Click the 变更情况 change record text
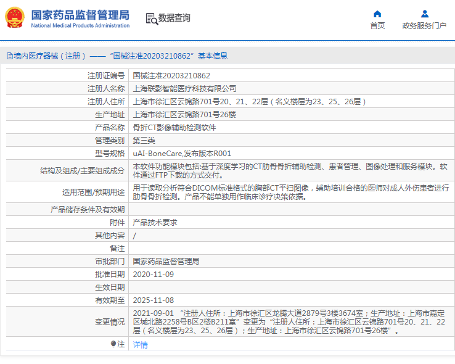The width and height of the screenshot is (455, 364). (289, 322)
